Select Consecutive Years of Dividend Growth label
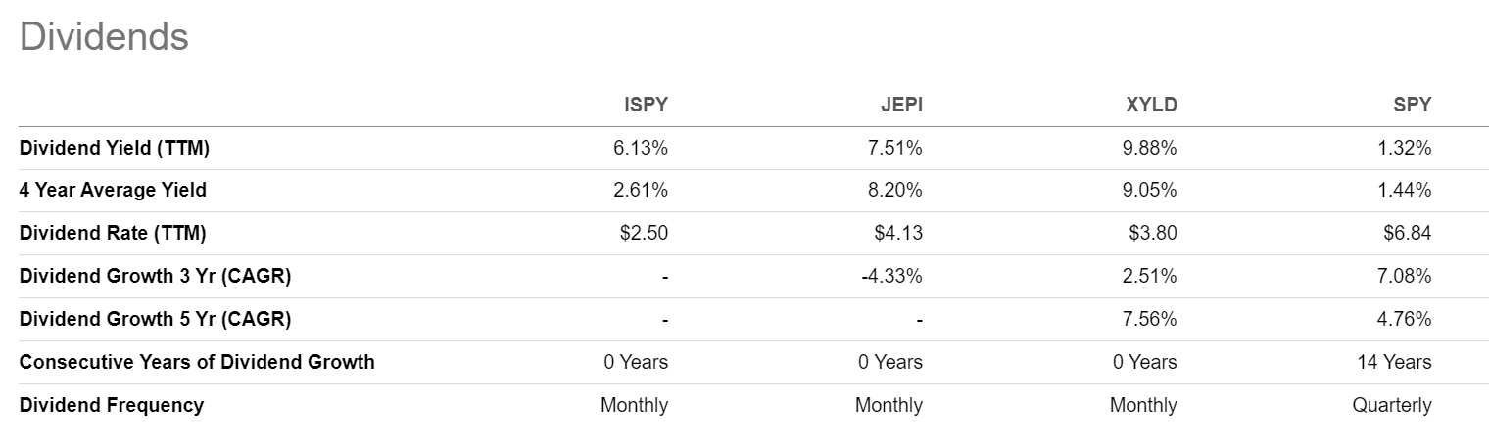The height and width of the screenshot is (443, 1489). (197, 362)
